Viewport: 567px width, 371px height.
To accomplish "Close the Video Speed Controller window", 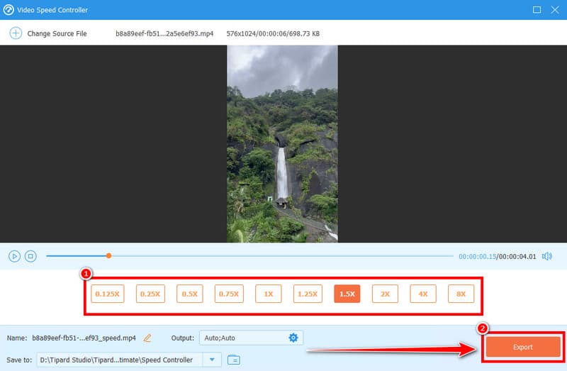I will [555, 10].
